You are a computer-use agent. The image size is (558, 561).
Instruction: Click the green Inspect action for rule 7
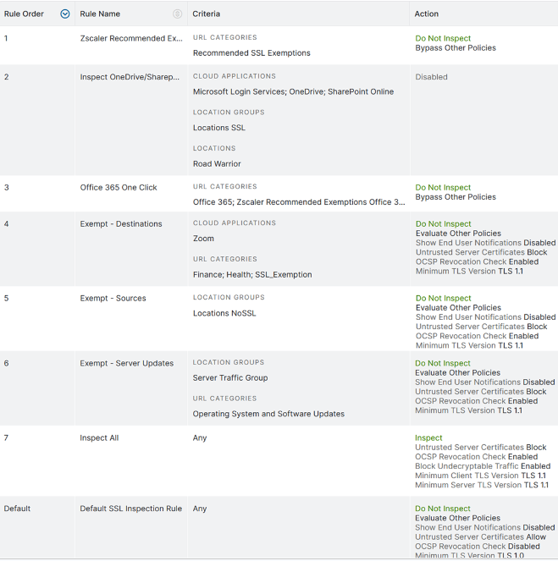pyautogui.click(x=428, y=438)
